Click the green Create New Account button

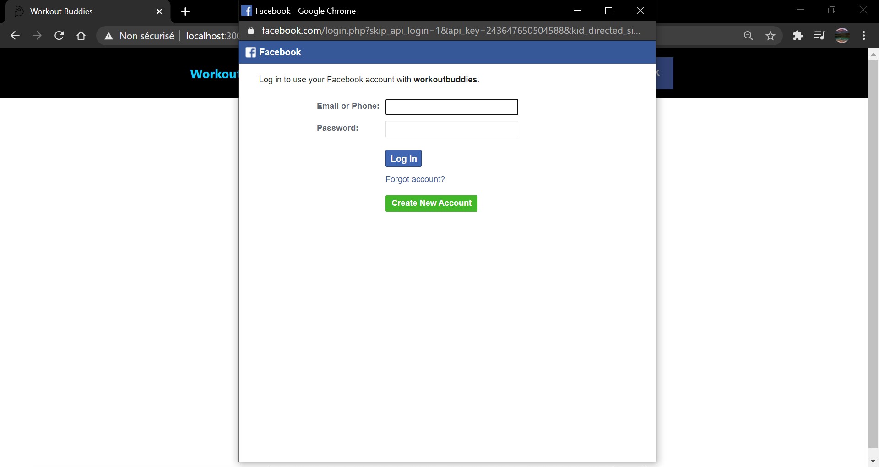pos(431,203)
